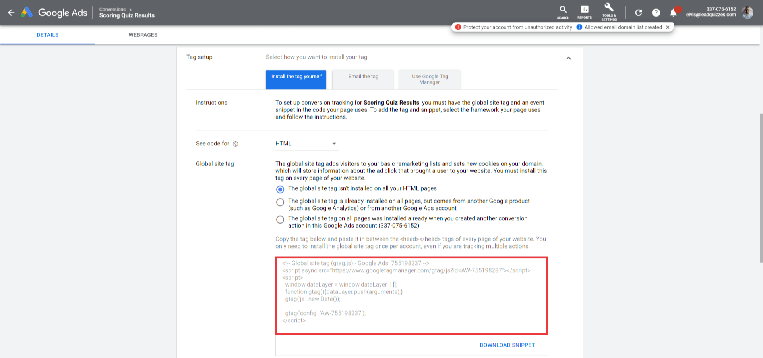Open the Help question mark icon
Viewport: 763px width, 358px height.
click(x=656, y=13)
